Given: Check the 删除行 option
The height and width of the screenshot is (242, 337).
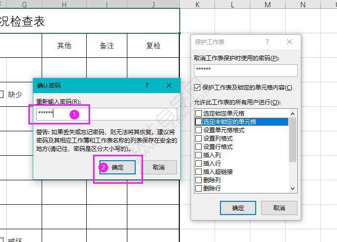Looking at the screenshot, I should tap(198, 188).
